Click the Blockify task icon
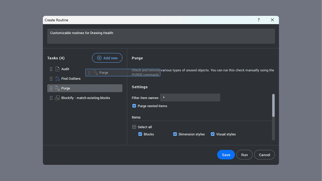 pos(57,98)
